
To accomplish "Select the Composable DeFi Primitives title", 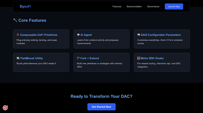I will pyautogui.click(x=39, y=35).
